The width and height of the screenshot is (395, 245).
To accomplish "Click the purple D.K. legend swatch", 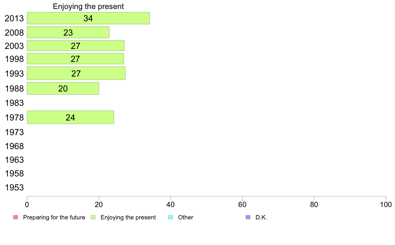I will (x=248, y=217).
